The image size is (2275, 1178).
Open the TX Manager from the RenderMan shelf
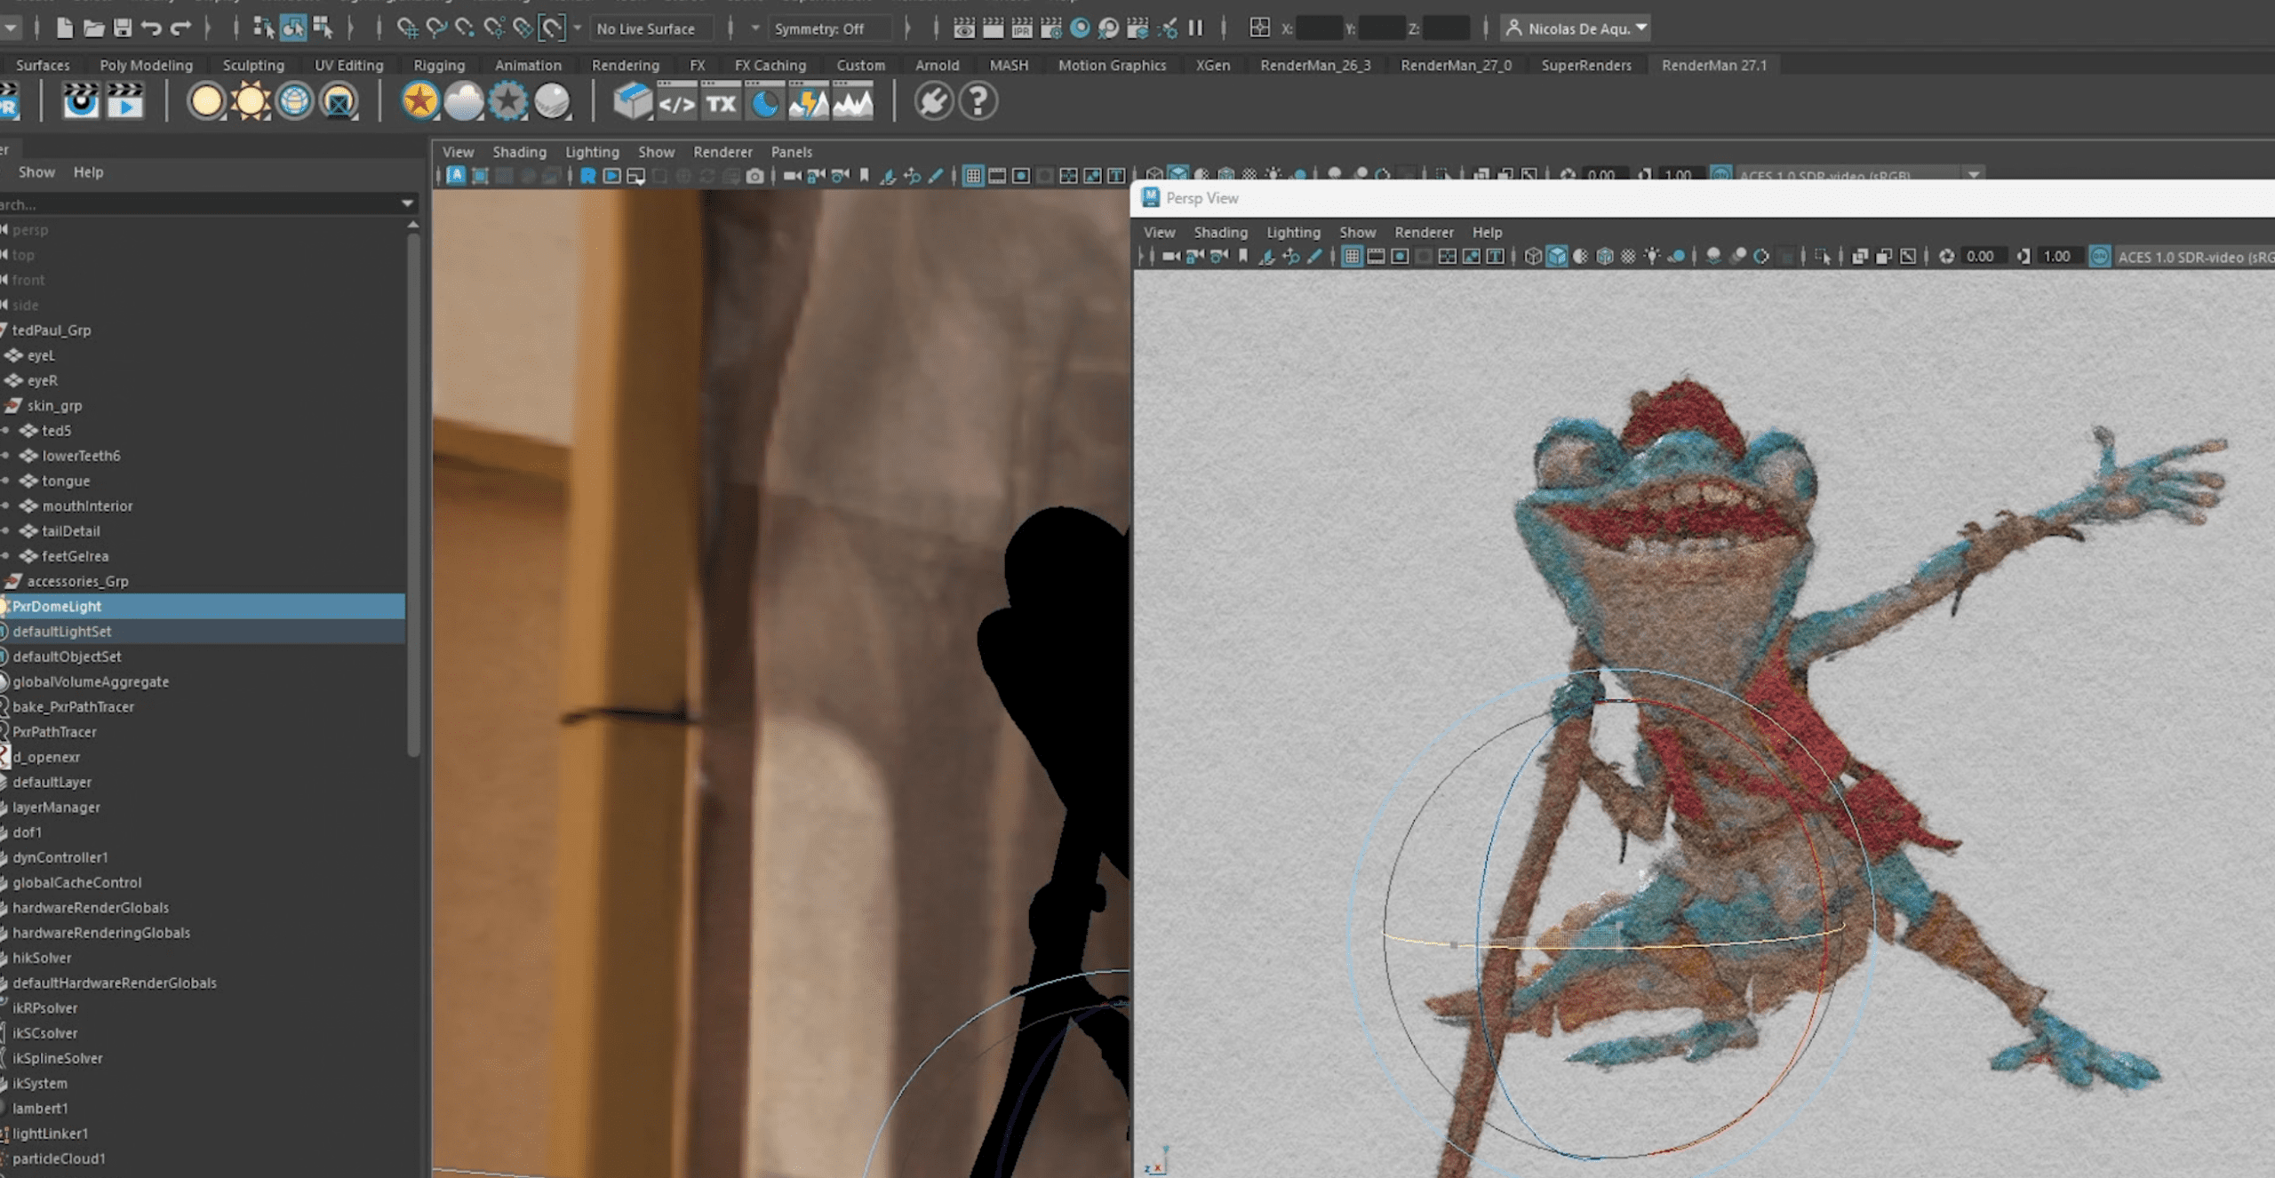tap(720, 102)
